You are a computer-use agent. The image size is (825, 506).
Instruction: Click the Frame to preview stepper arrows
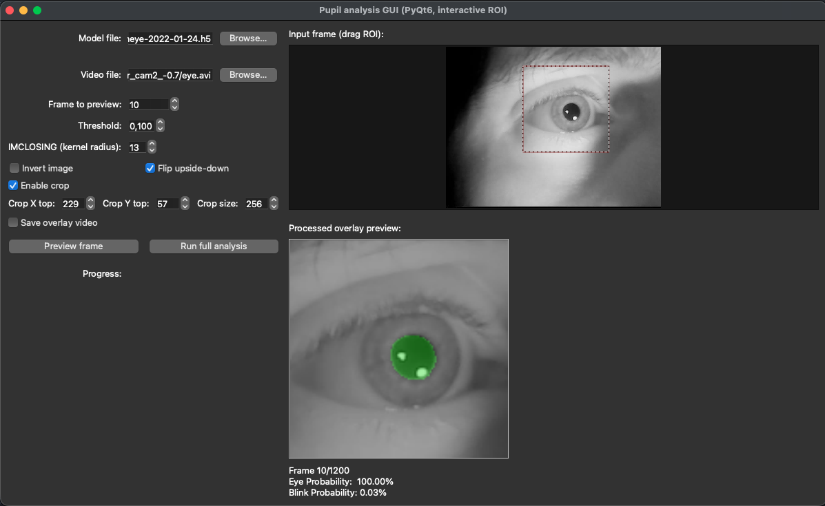tap(174, 105)
